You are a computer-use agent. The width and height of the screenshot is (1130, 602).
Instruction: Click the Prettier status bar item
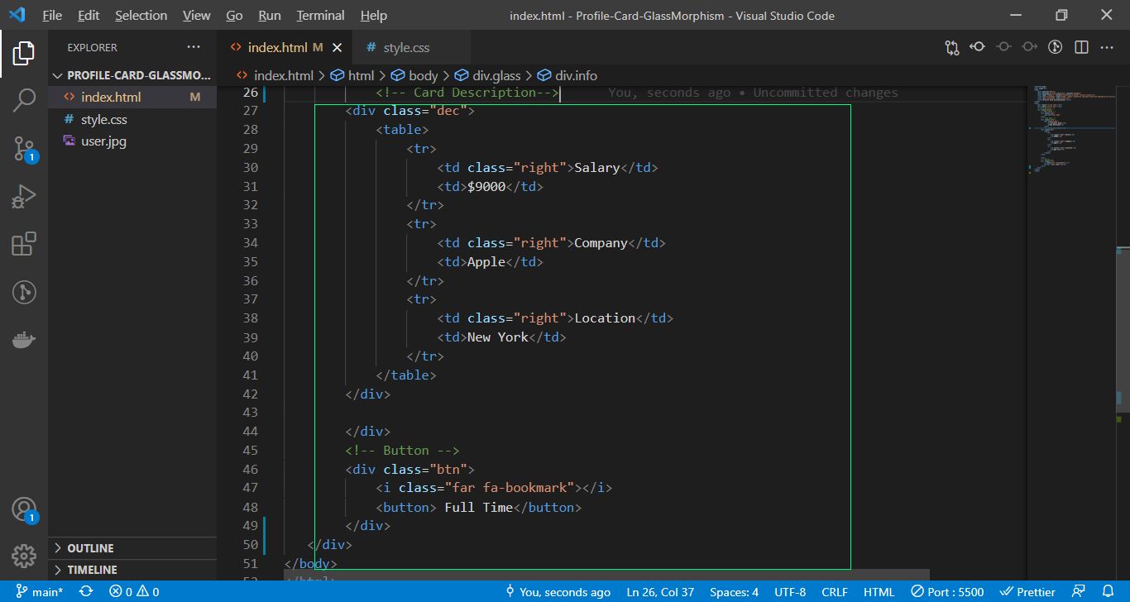1027,592
